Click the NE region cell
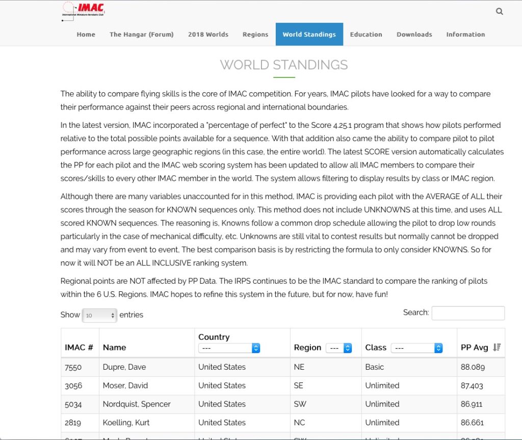The image size is (522, 440). point(299,367)
